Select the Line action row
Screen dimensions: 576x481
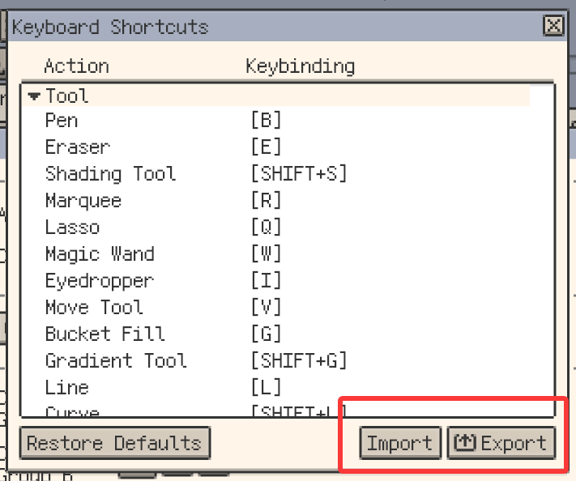click(66, 388)
